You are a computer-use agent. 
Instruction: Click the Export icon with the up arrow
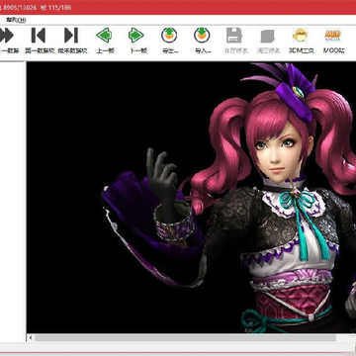click(x=169, y=36)
